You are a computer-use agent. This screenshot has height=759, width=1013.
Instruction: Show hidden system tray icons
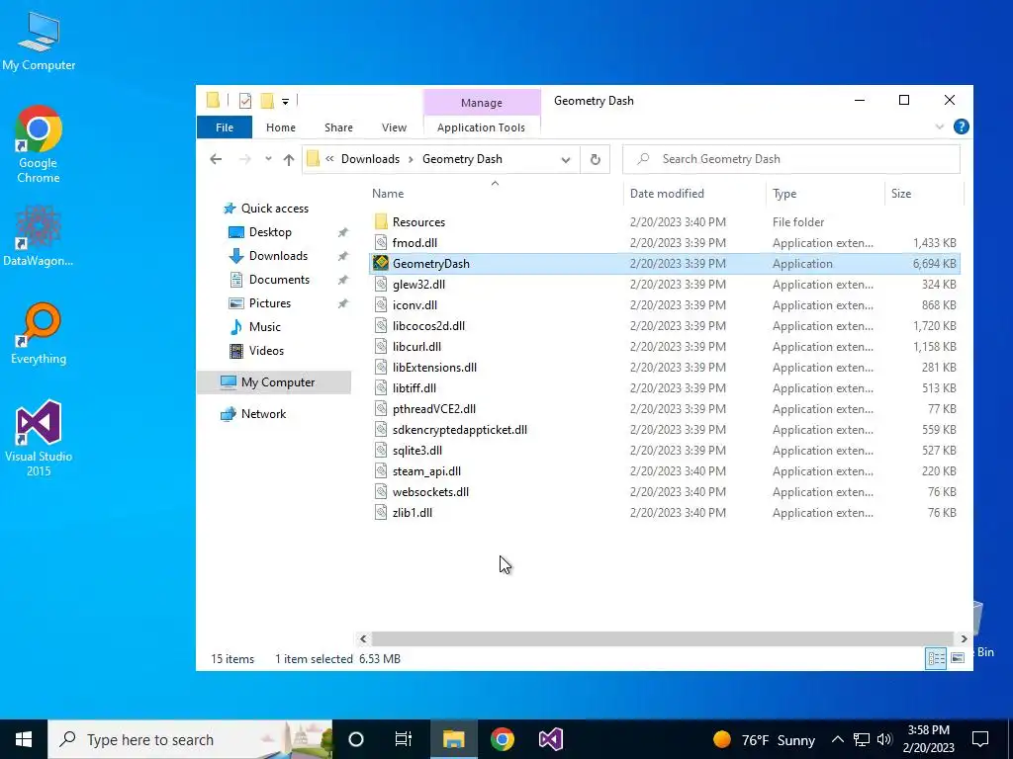pyautogui.click(x=837, y=739)
